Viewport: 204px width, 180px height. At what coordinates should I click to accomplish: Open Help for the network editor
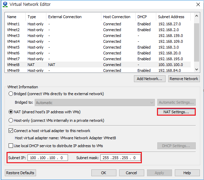click(187, 173)
